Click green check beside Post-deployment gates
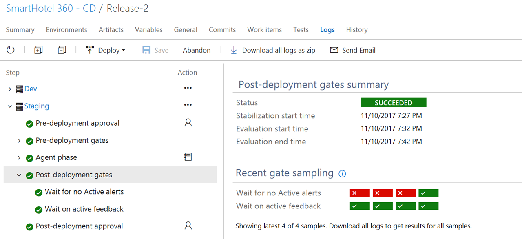The image size is (522, 239). [x=29, y=175]
